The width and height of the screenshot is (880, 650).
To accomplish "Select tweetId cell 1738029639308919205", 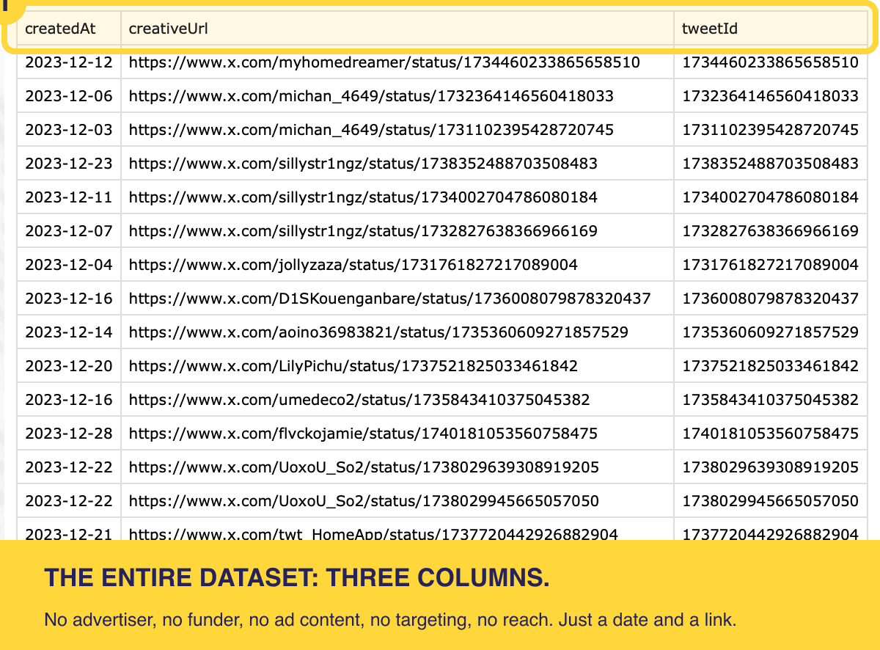I will 771,467.
